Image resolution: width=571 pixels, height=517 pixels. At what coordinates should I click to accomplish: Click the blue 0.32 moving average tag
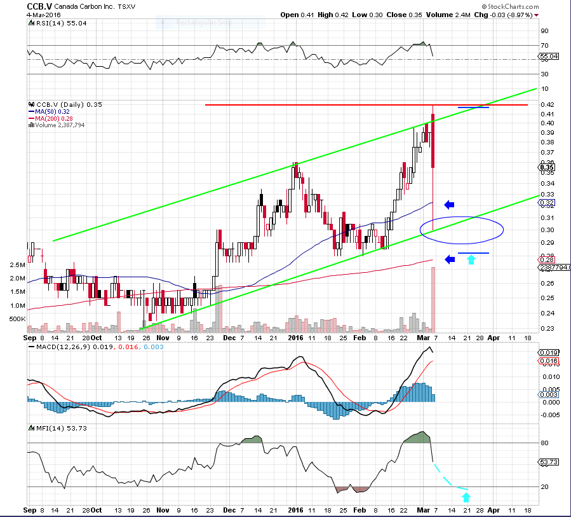(546, 203)
